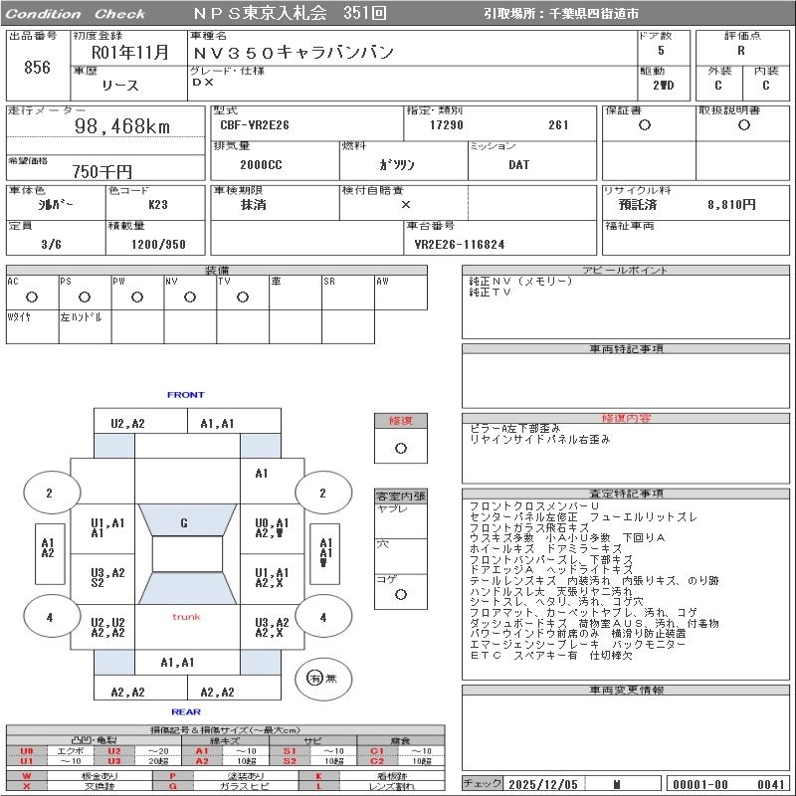The image size is (796, 796).
Task: Click the PW equipment circle mark
Action: tap(136, 297)
